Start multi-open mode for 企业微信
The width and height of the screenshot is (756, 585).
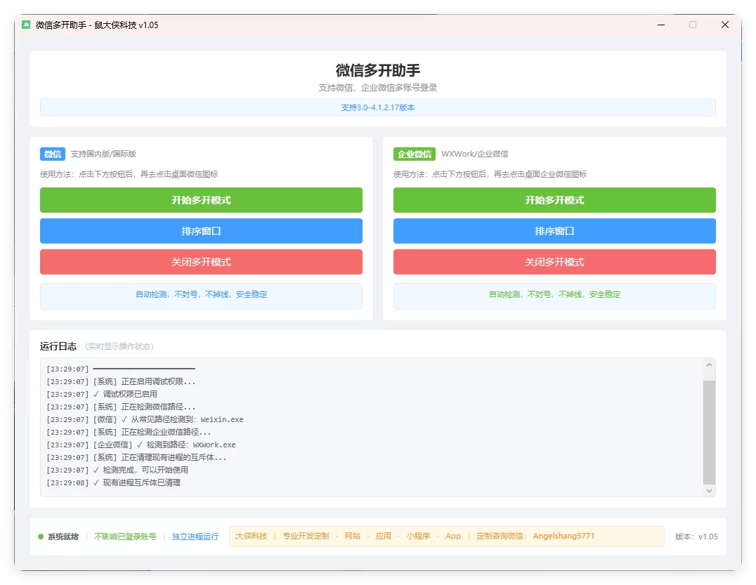coord(554,200)
